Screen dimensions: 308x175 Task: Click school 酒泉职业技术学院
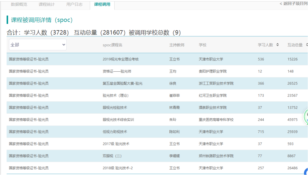coord(213,108)
